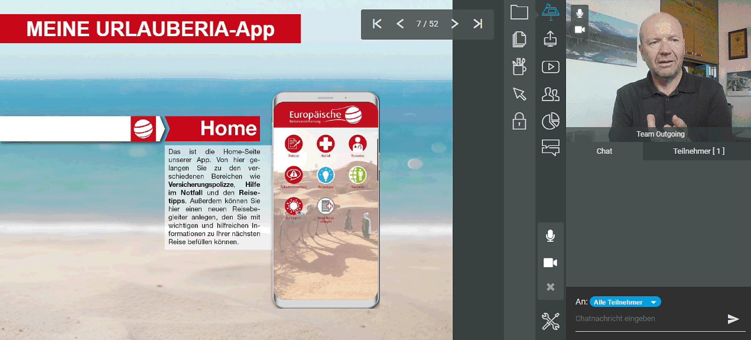Tap the Polizze icon on the phone
Screen dimensions: 751x340
click(294, 144)
